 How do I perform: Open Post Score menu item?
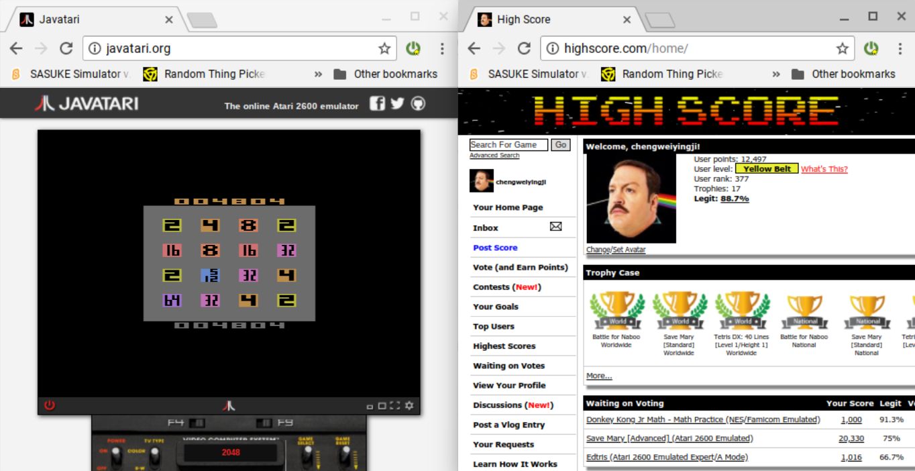[495, 248]
